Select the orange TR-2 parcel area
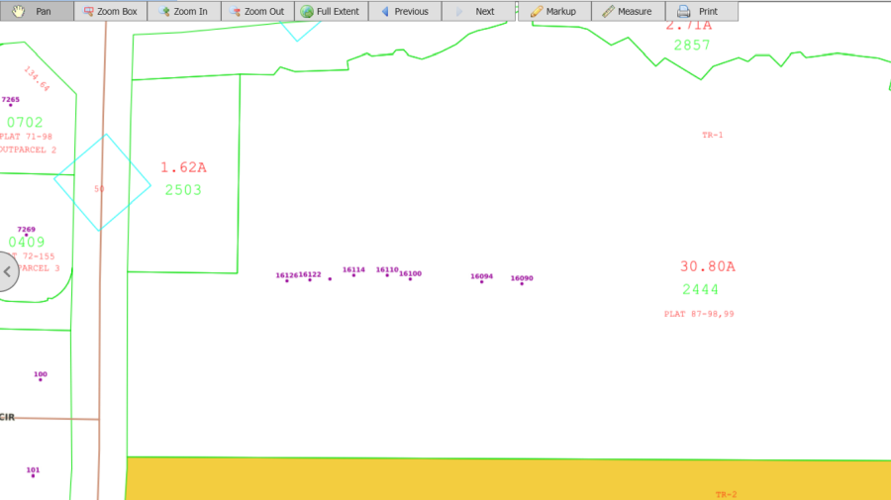The image size is (891, 500). 495,480
